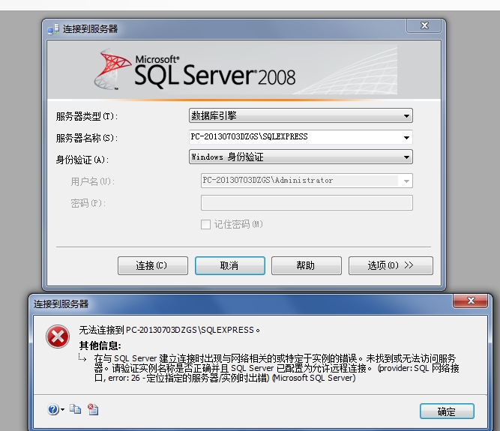This screenshot has height=431, width=500.
Task: Close the error message dialog
Action: 470,301
